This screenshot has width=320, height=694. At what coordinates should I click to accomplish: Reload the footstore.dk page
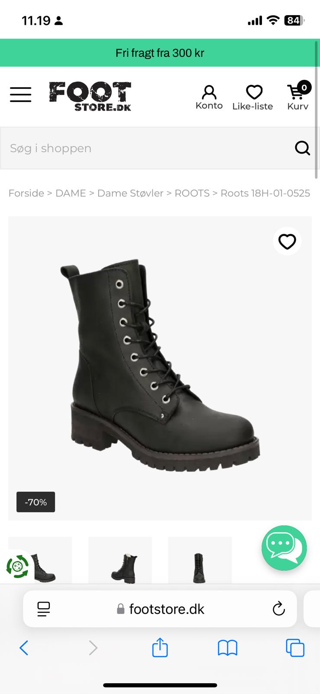tap(279, 609)
